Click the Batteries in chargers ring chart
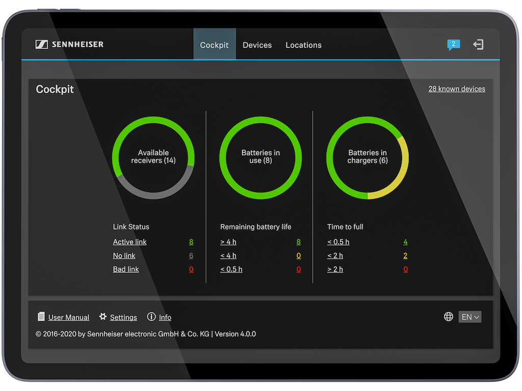The image size is (522, 391). click(367, 157)
